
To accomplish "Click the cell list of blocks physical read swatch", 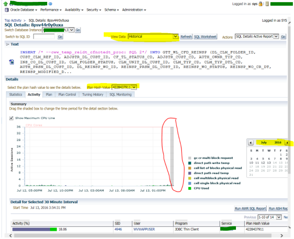I will (190, 168).
